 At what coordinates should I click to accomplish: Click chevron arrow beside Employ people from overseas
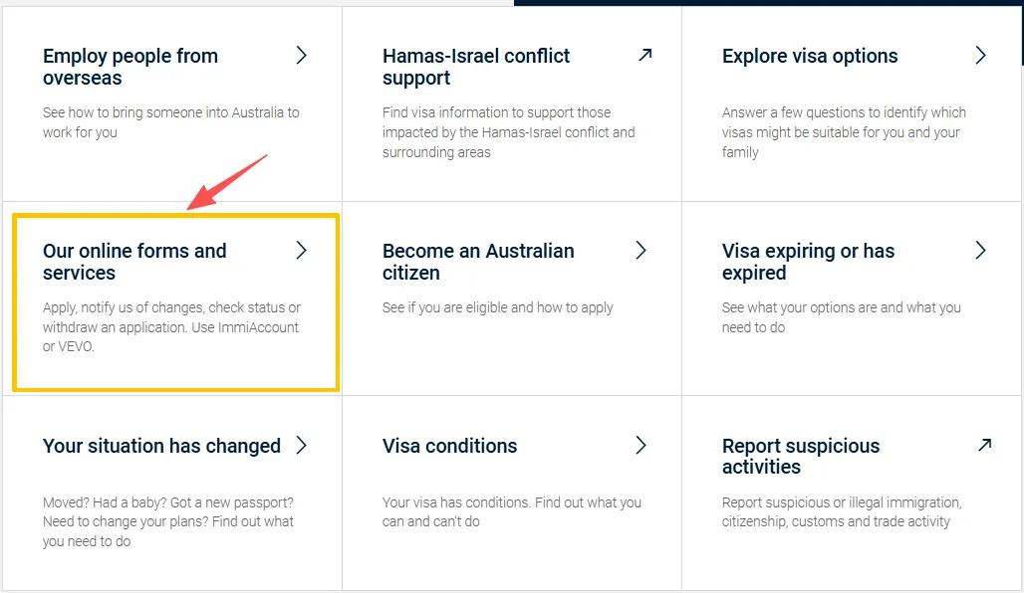tap(301, 56)
